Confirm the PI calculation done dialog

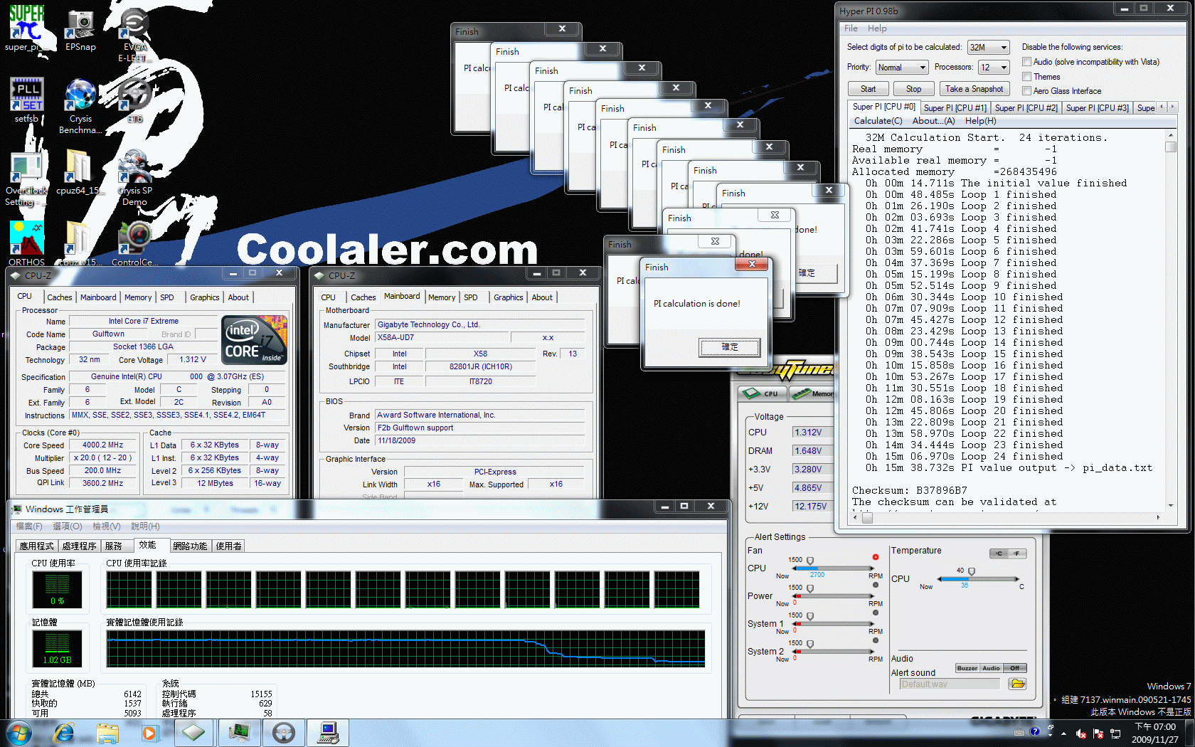pos(730,347)
